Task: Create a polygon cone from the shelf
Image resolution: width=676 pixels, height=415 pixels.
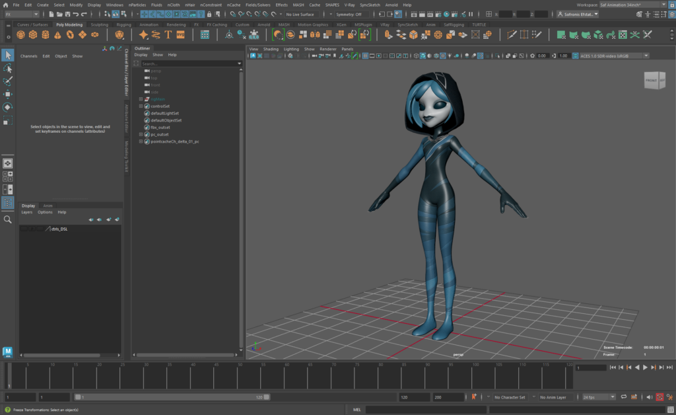Action: 57,34
